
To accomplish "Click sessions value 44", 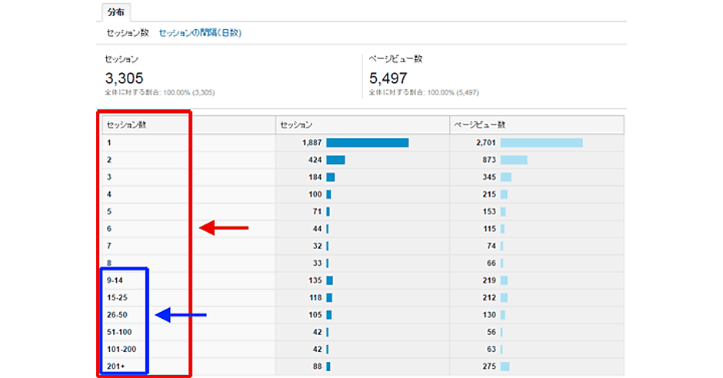I will click(x=317, y=229).
